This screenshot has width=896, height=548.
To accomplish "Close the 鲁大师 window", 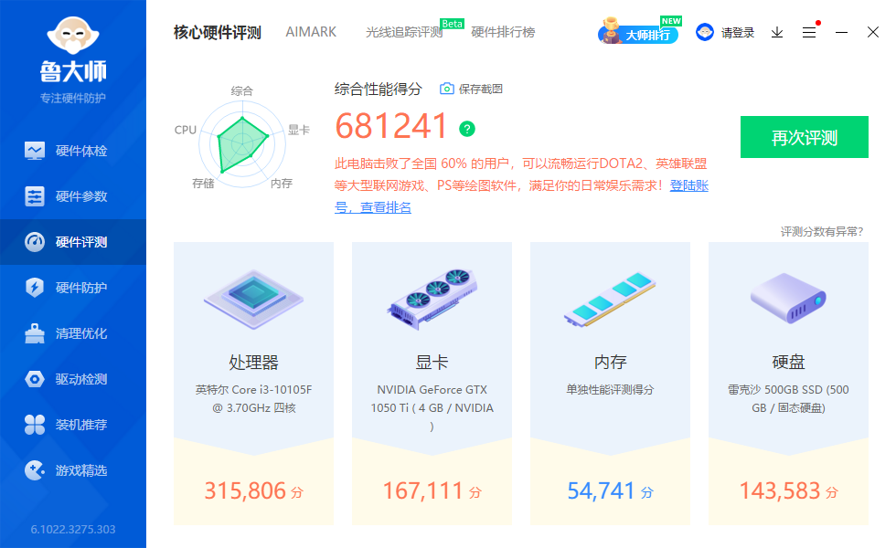I will (872, 33).
